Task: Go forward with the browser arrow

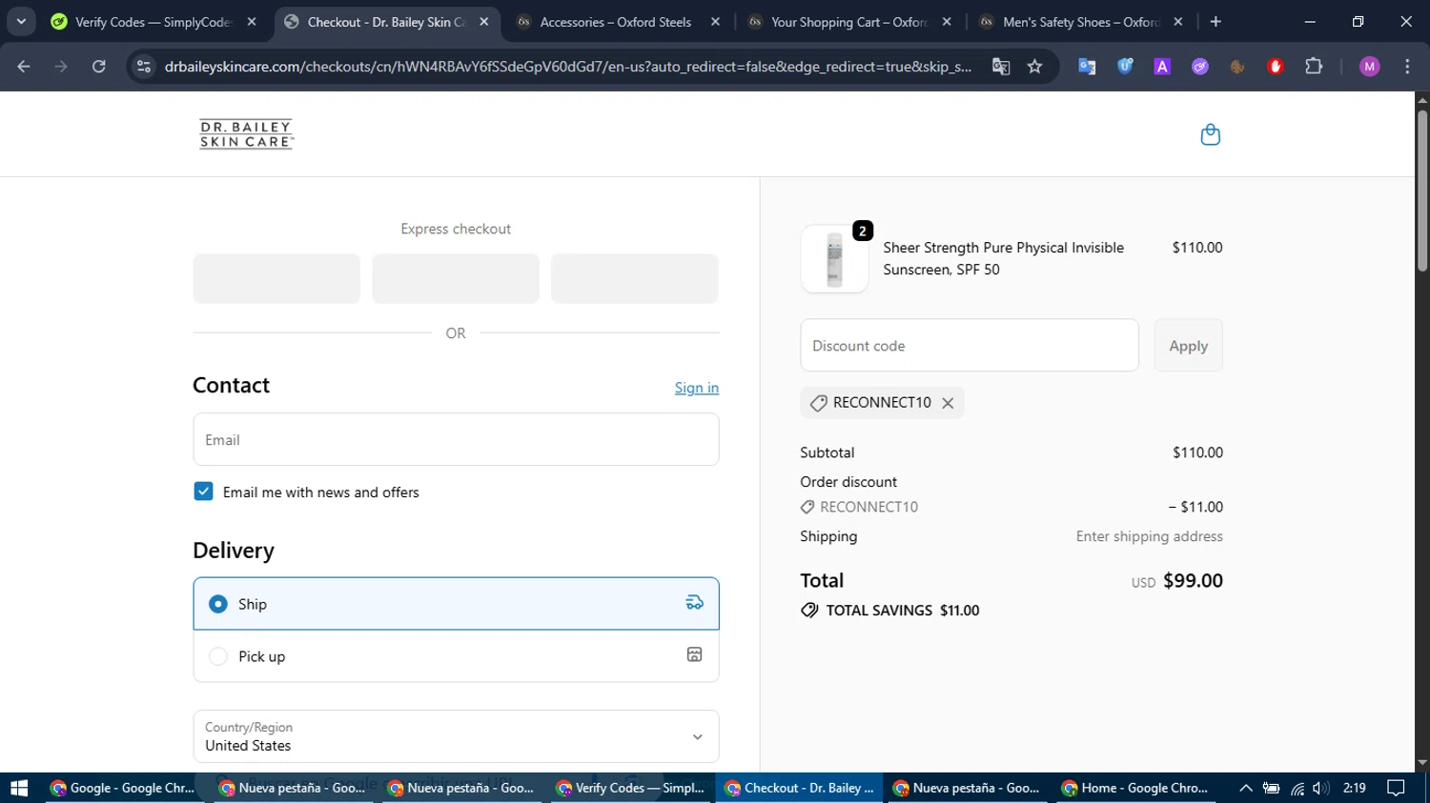Action: (61, 67)
